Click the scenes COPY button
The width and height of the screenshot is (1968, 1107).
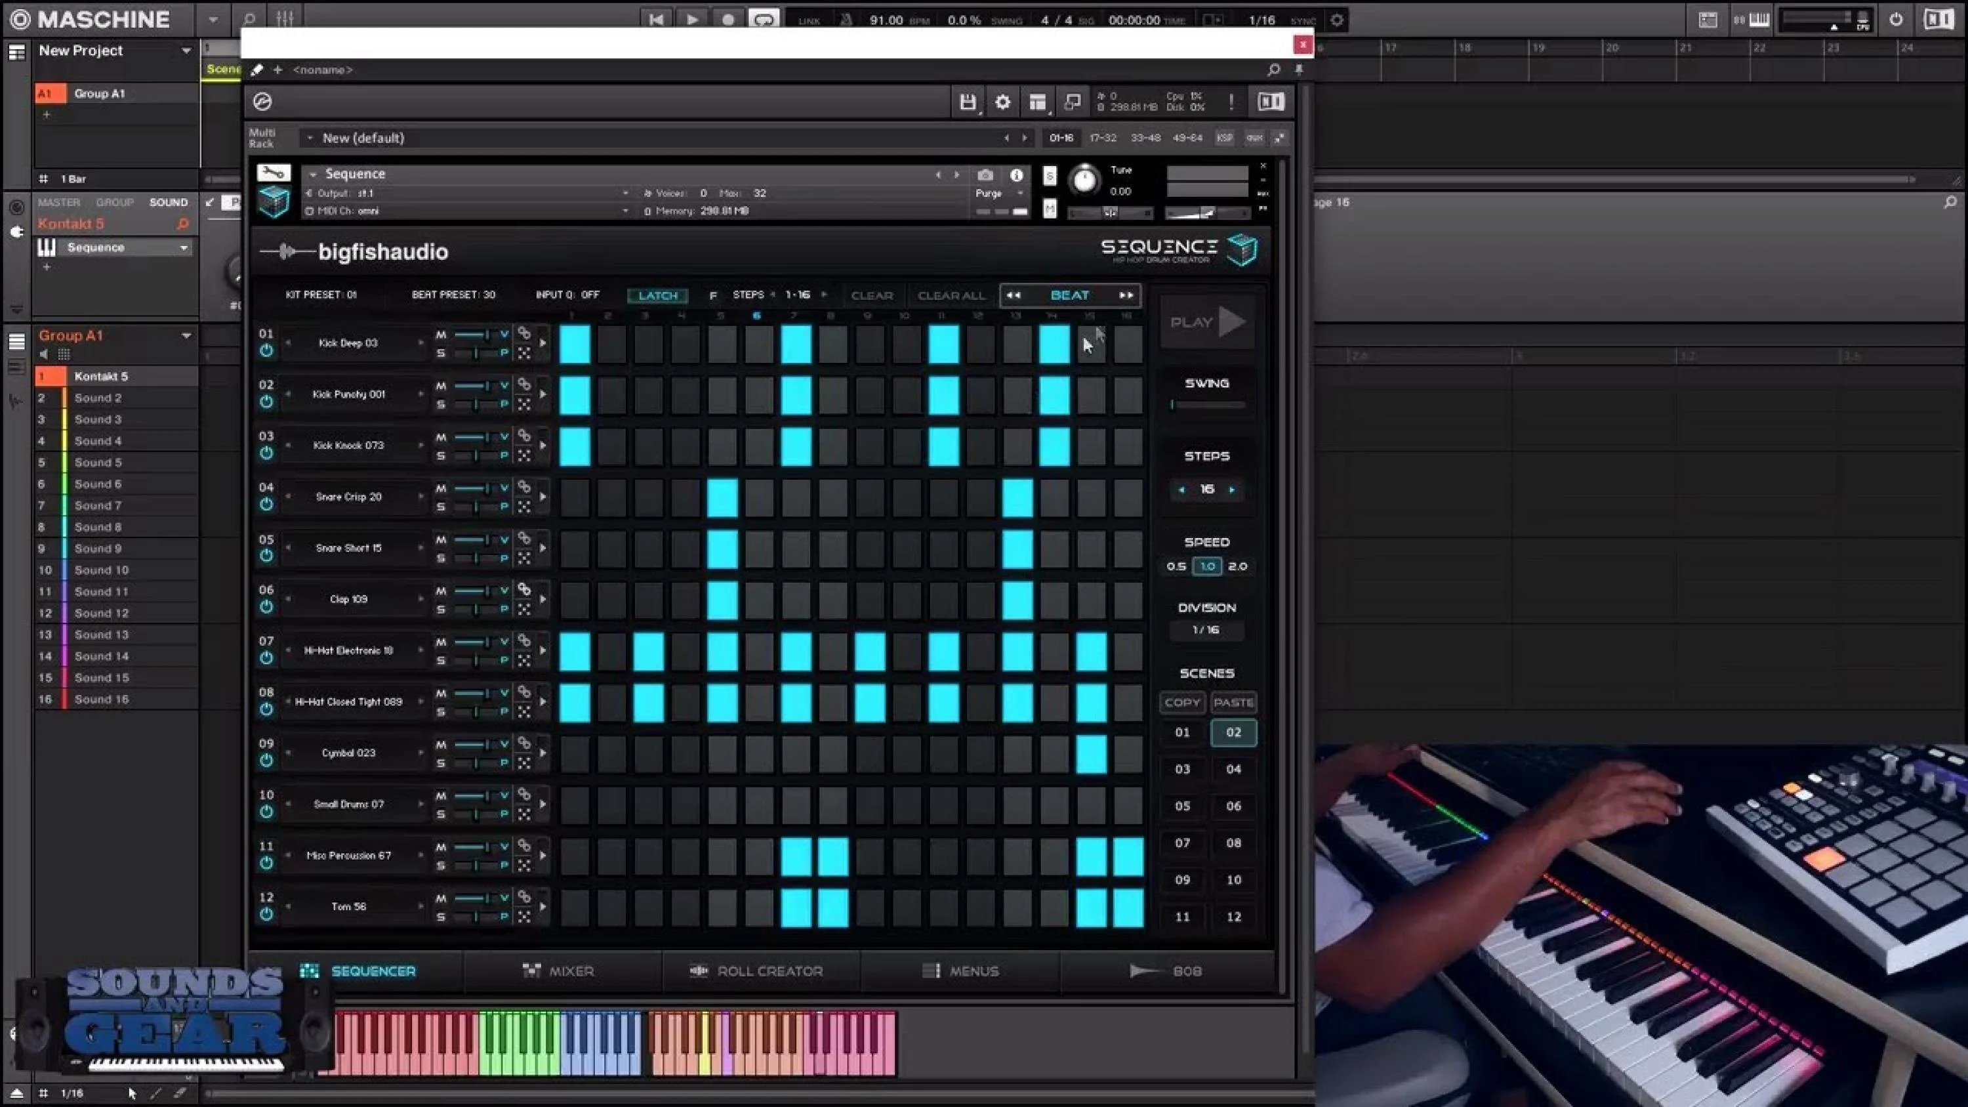[x=1183, y=702]
